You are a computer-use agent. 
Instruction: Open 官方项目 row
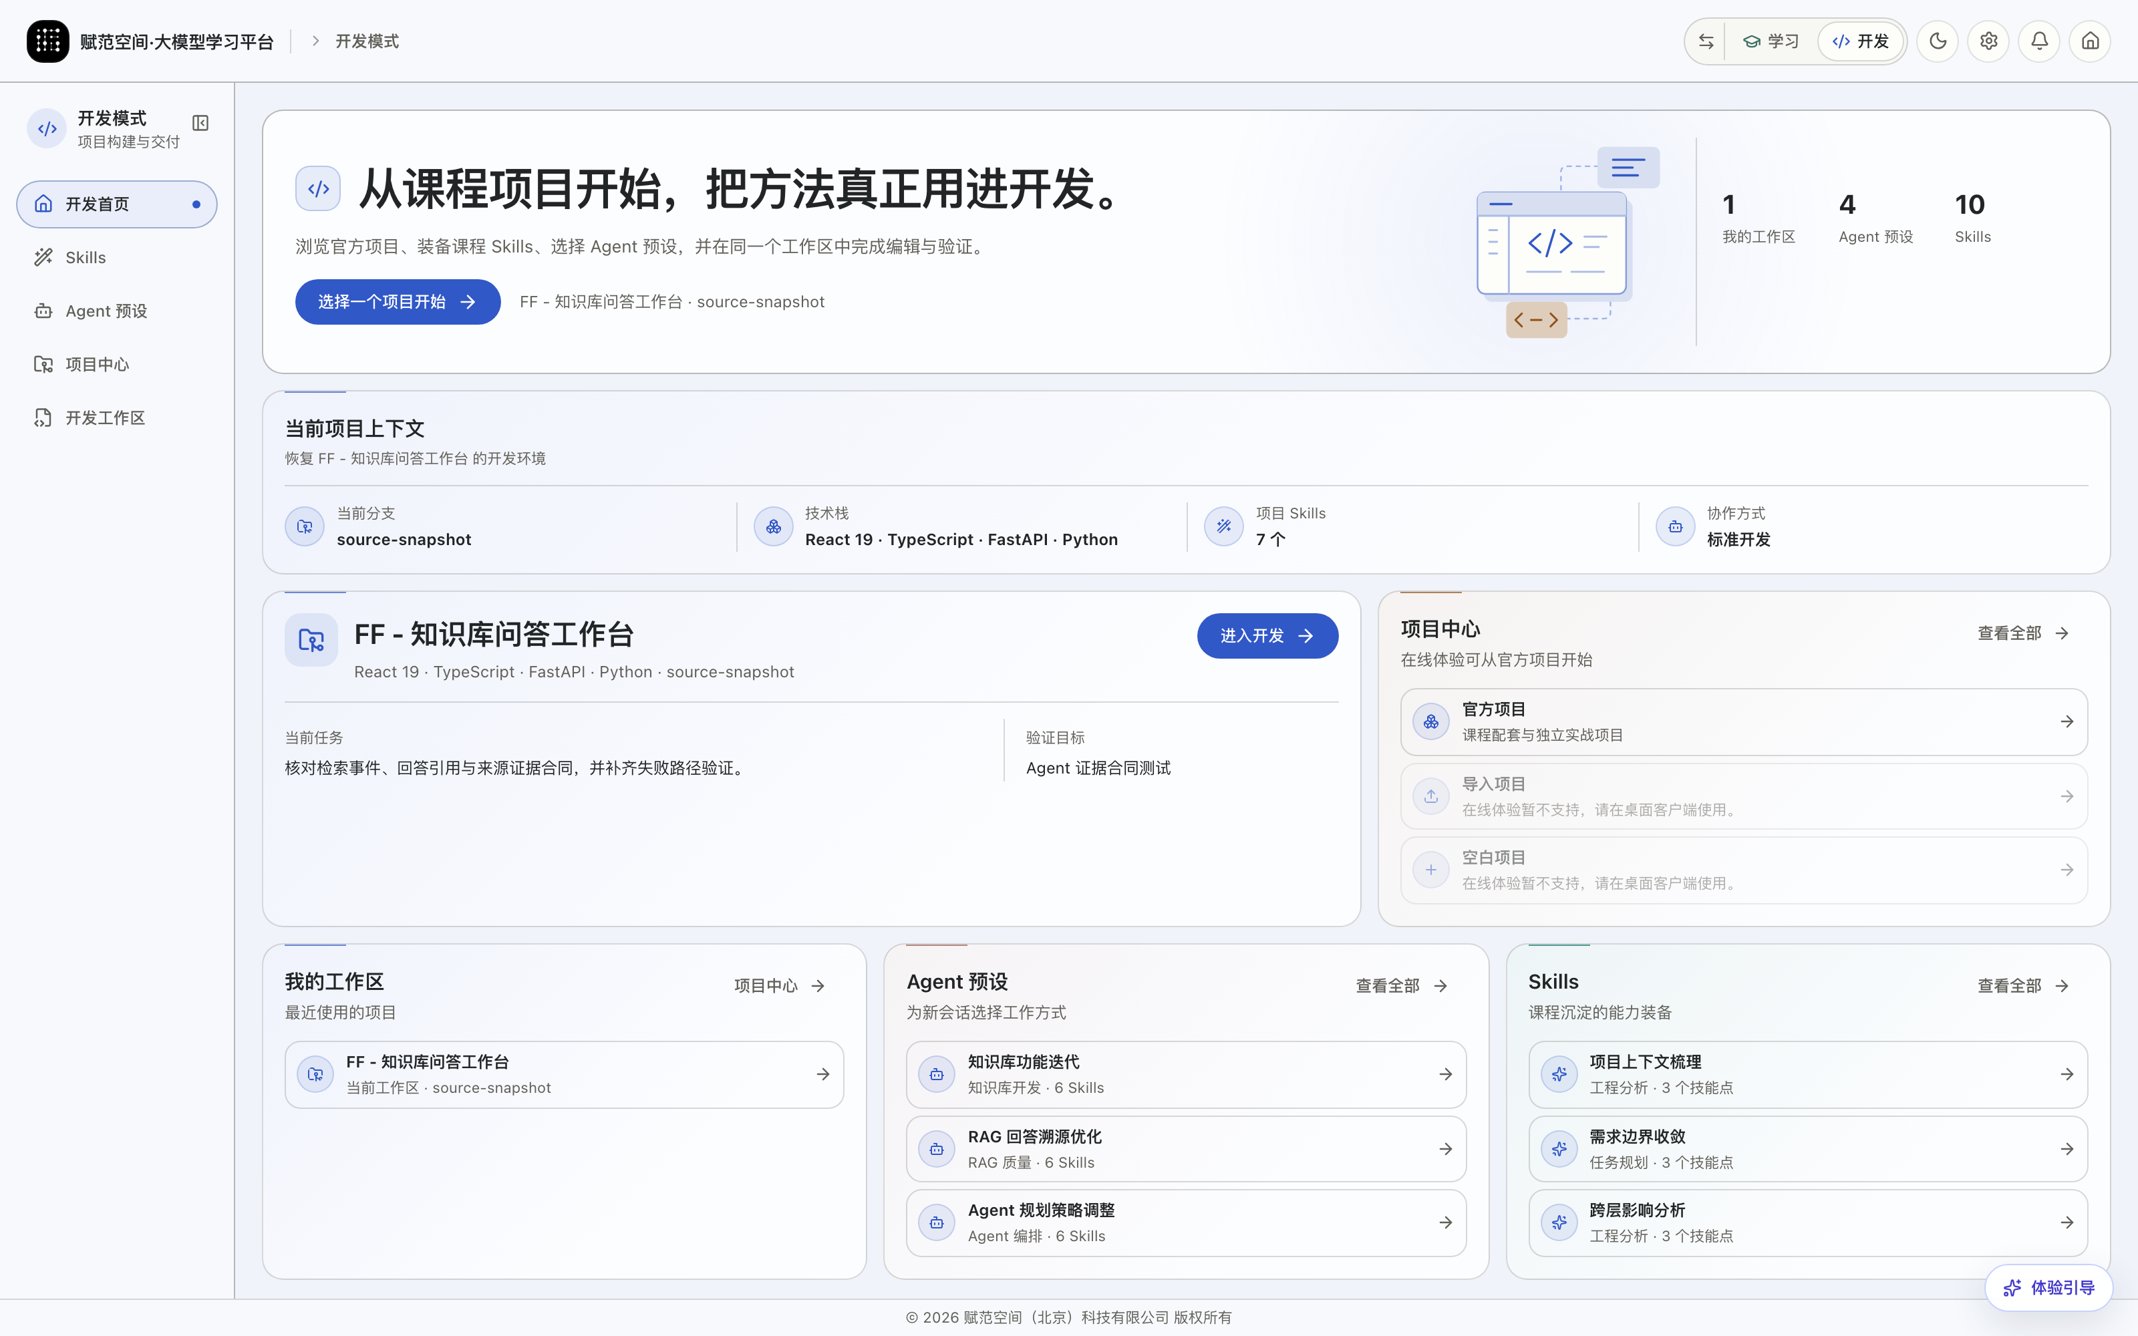[1744, 722]
